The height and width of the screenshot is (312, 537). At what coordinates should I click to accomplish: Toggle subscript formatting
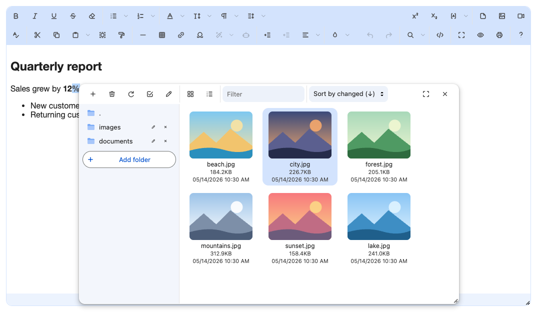[x=434, y=16]
